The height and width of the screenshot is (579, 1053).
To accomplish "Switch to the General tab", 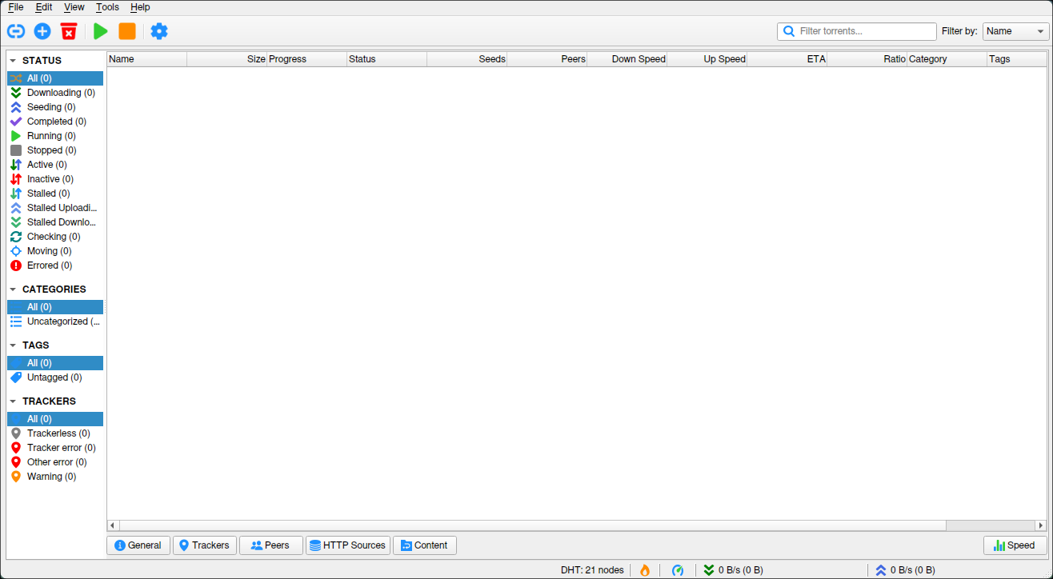I will 138,545.
